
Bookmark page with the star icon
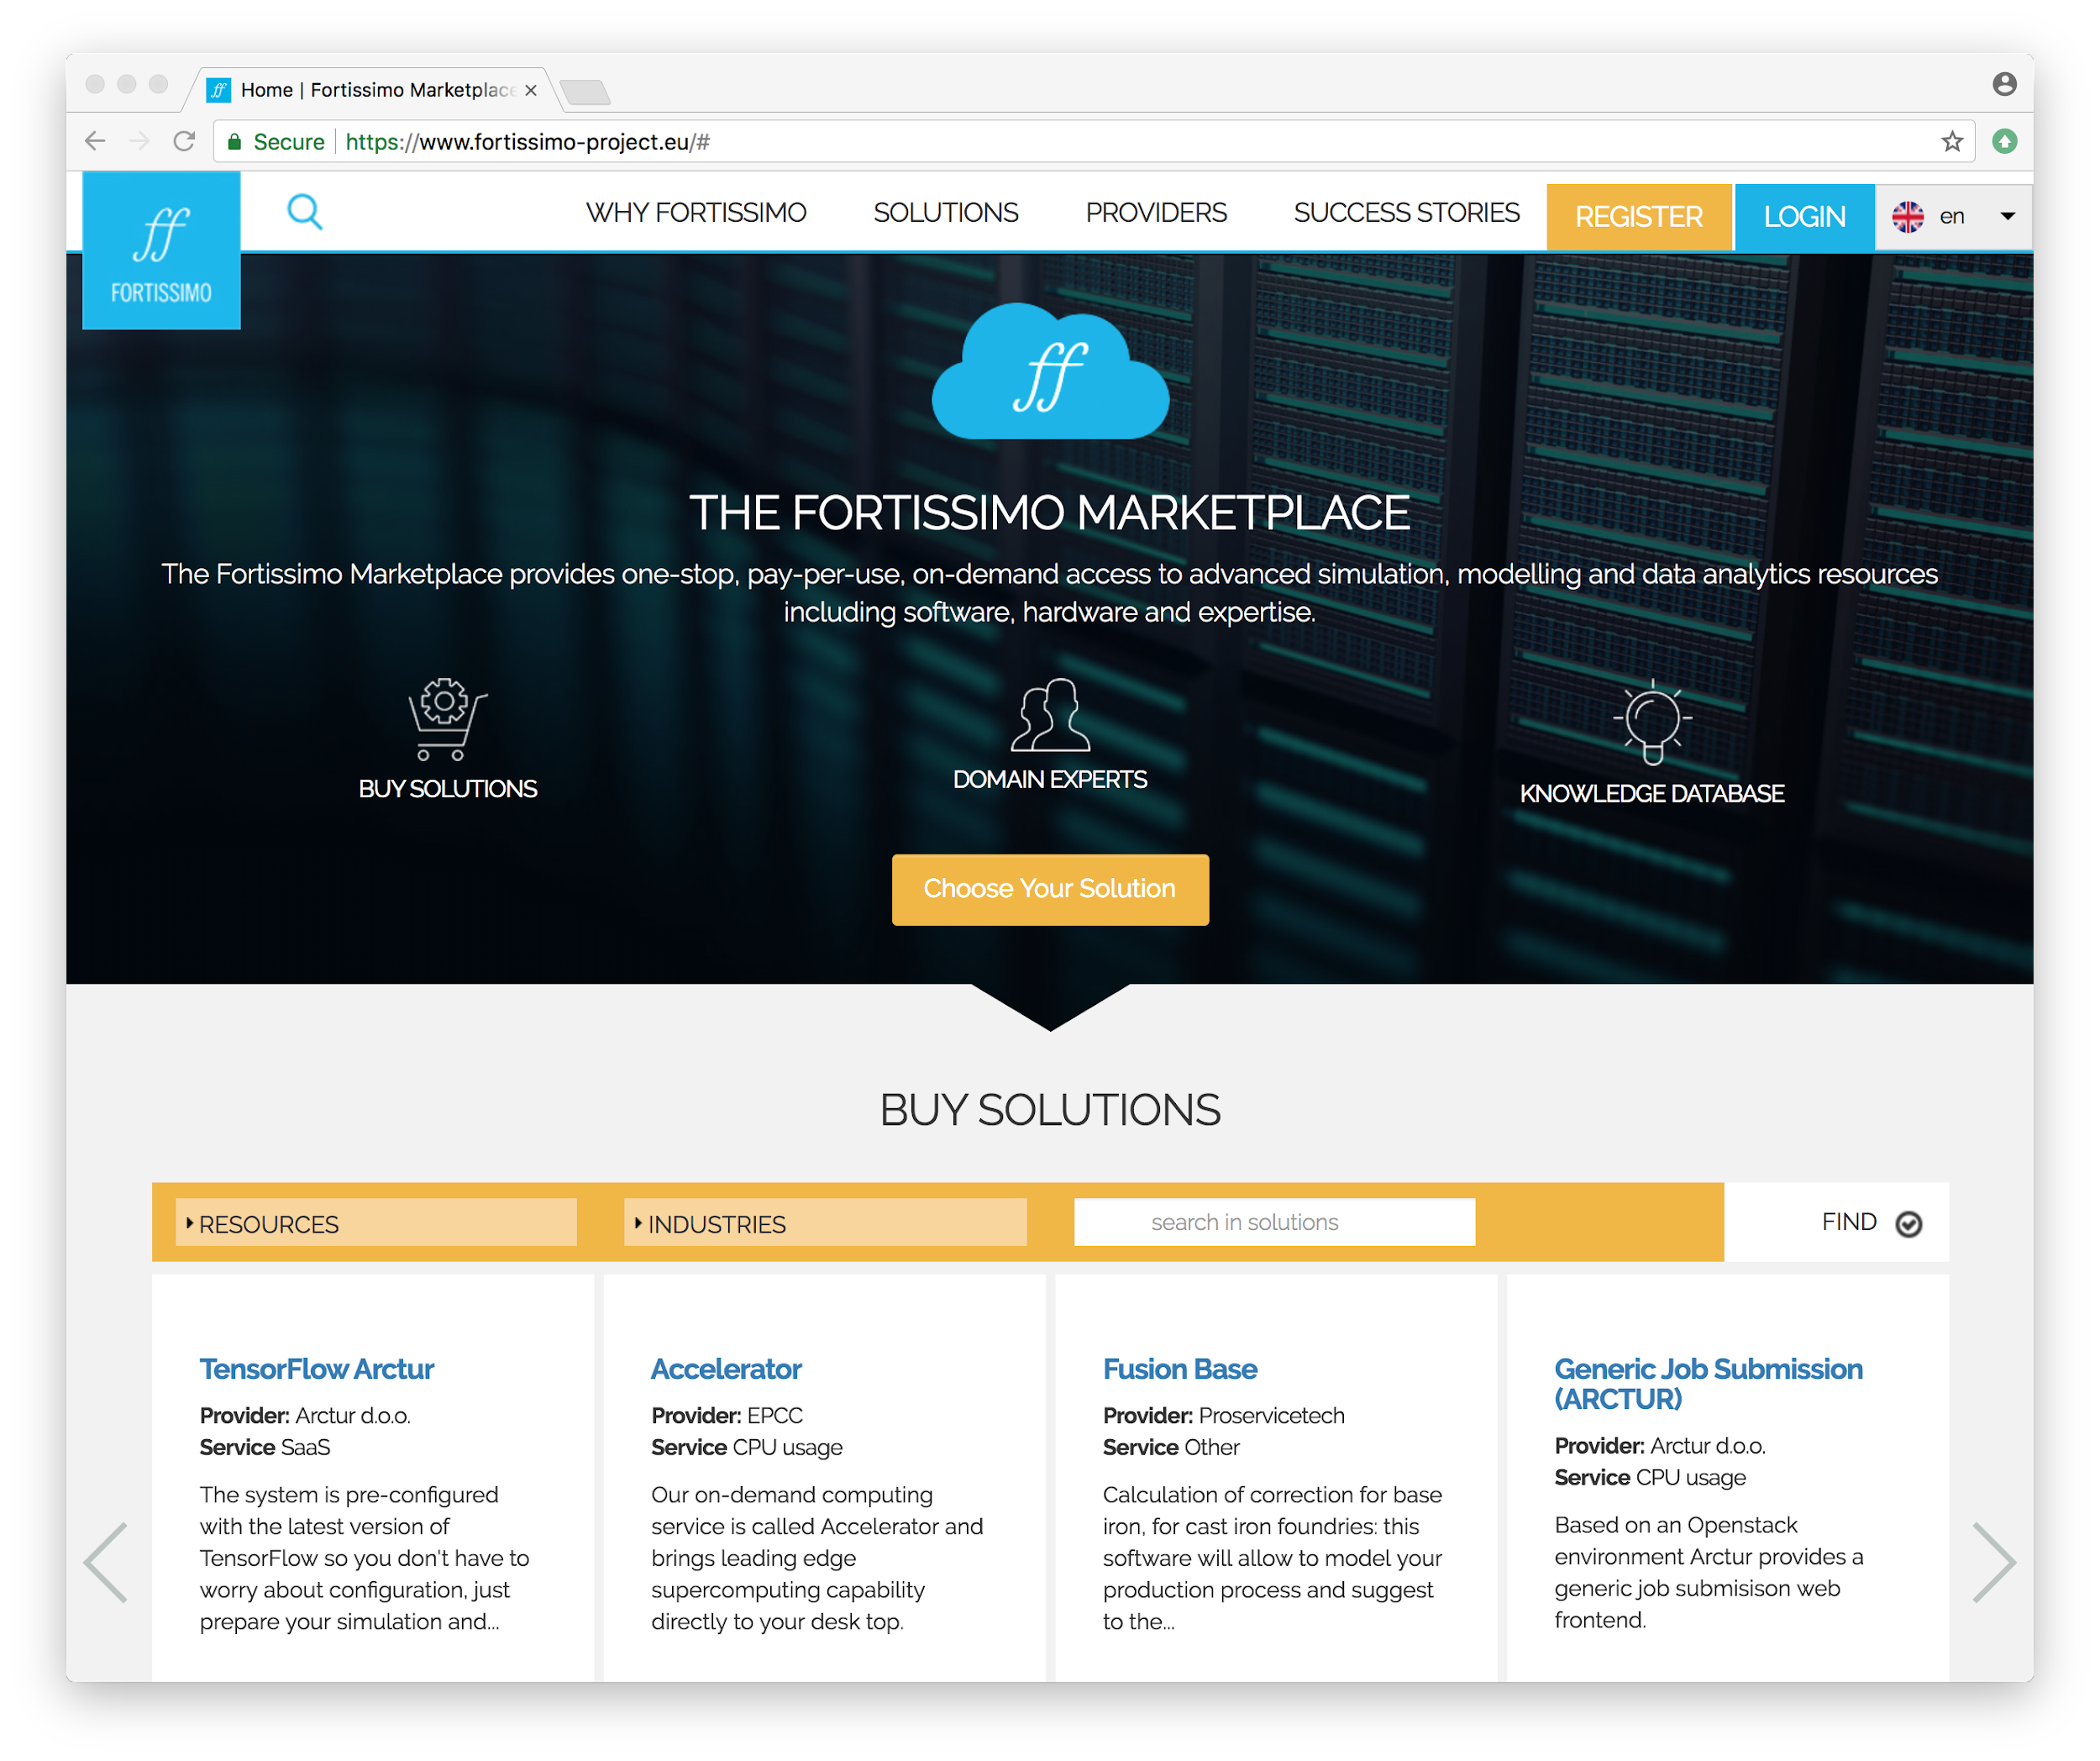1951,142
